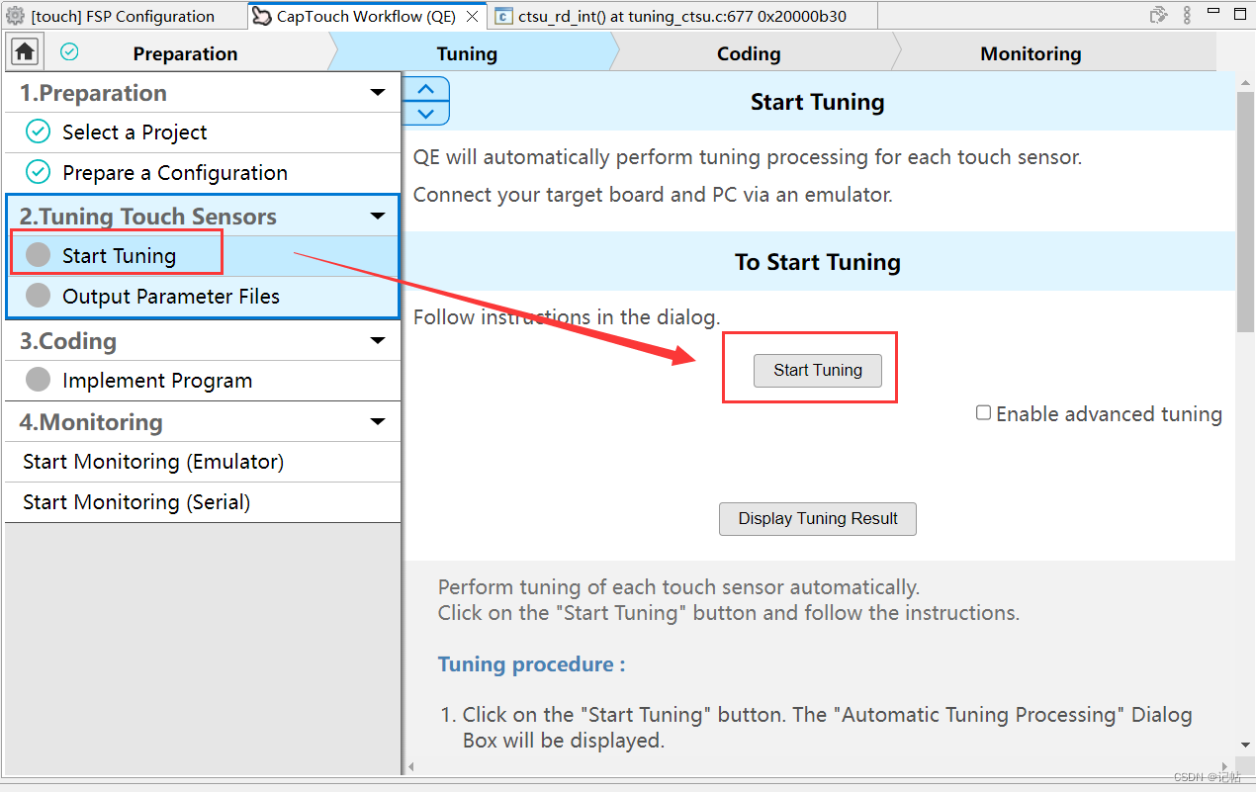Collapse the 2.Tuning Touch Sensors section arrow
This screenshot has height=792, width=1256.
pos(378,217)
